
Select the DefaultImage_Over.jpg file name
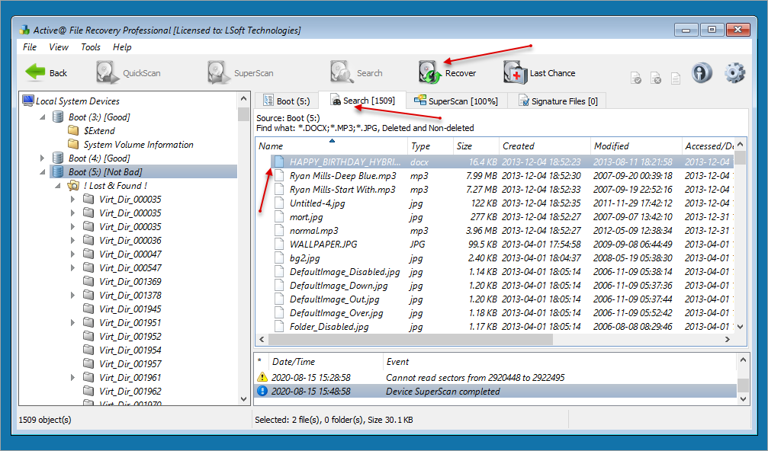click(x=336, y=312)
